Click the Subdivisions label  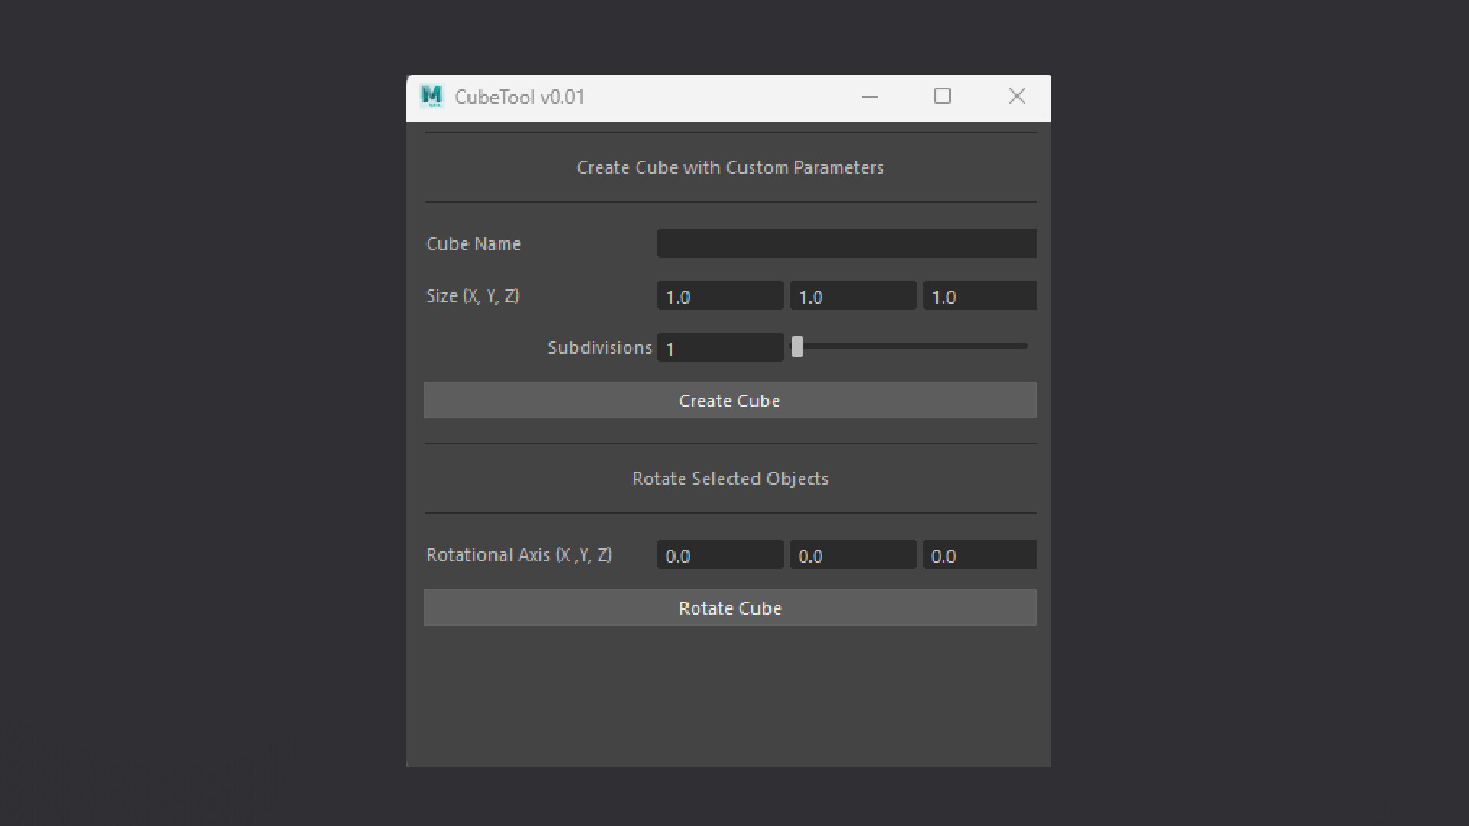(x=599, y=347)
